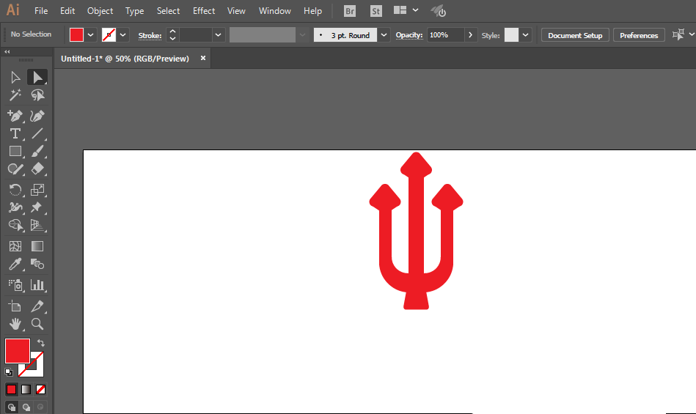Screen dimensions: 696x414
Task: Select the Curvature tool
Action: [x=37, y=116]
